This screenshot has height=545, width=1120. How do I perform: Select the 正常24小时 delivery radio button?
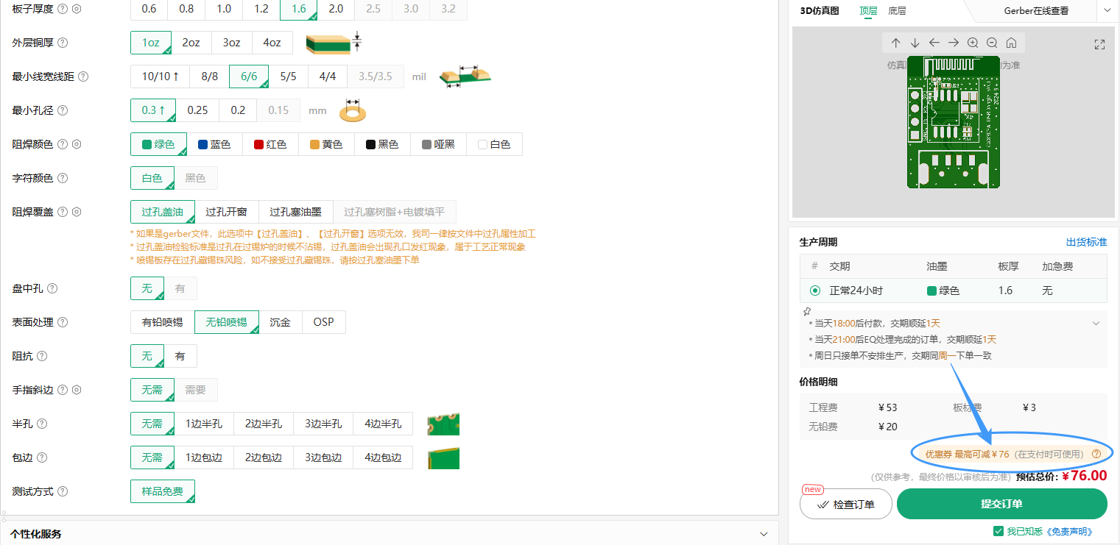[815, 291]
